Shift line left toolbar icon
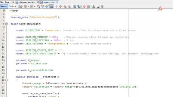The height and width of the screenshot is (97, 173). tap(75, 6)
